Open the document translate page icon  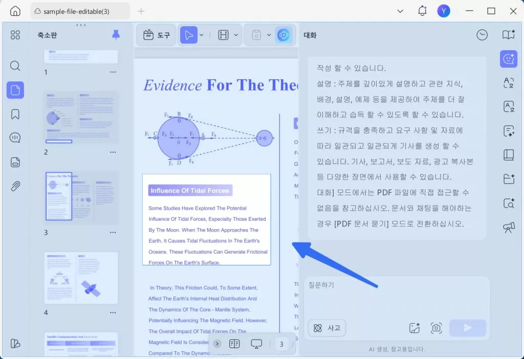click(509, 107)
